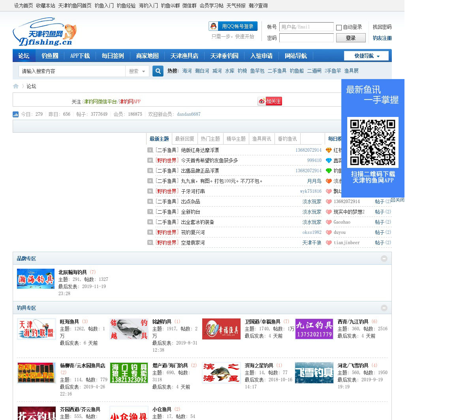
Task: Open the 快捷导航 dropdown
Action: (x=367, y=56)
